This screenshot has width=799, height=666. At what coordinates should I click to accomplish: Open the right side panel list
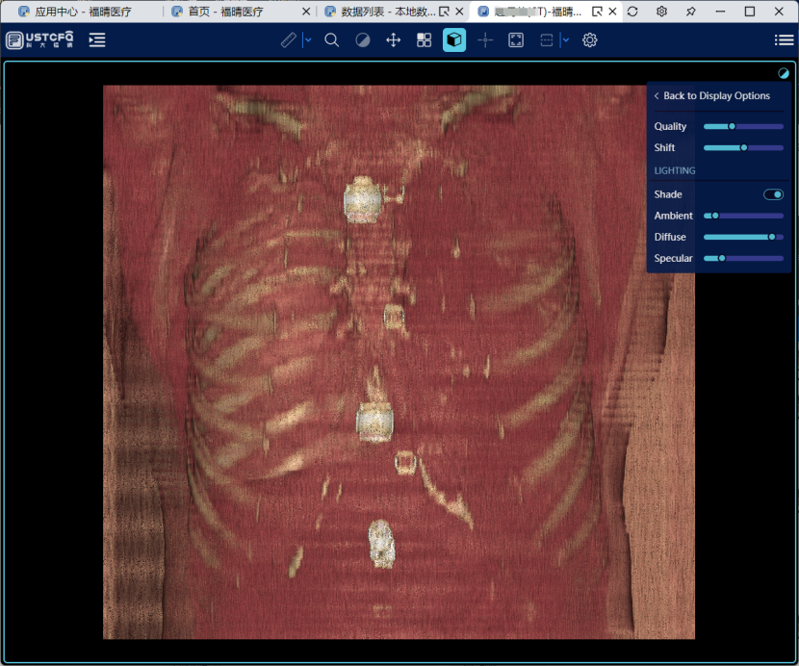coord(784,40)
